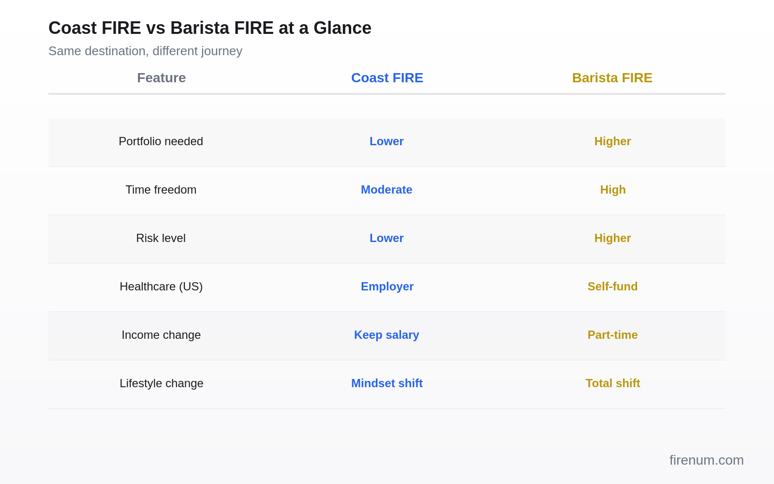Screen dimensions: 774x484
Task: Click the "Same destination, different journey" subtitle
Action: pos(145,51)
